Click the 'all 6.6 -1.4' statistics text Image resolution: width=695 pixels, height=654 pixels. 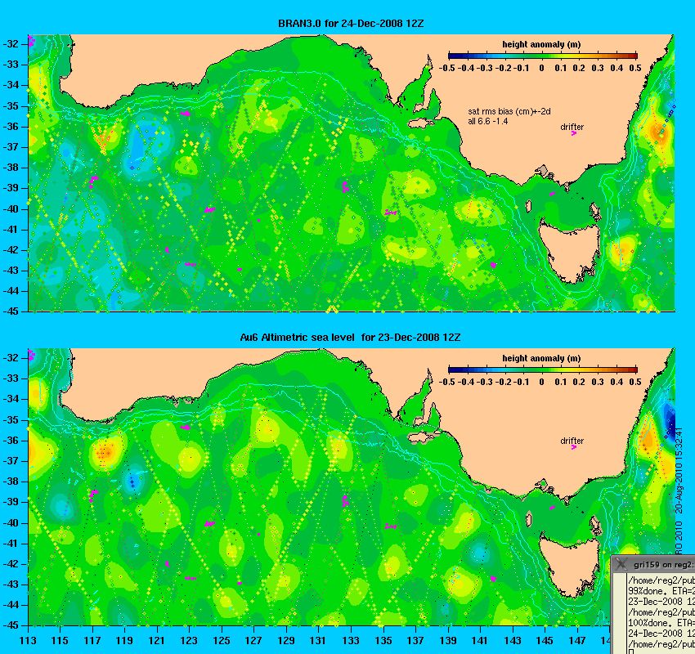coord(488,121)
